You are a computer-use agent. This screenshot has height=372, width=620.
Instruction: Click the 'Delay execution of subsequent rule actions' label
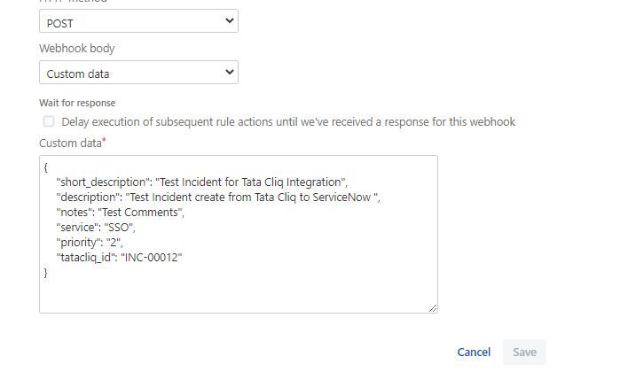288,121
